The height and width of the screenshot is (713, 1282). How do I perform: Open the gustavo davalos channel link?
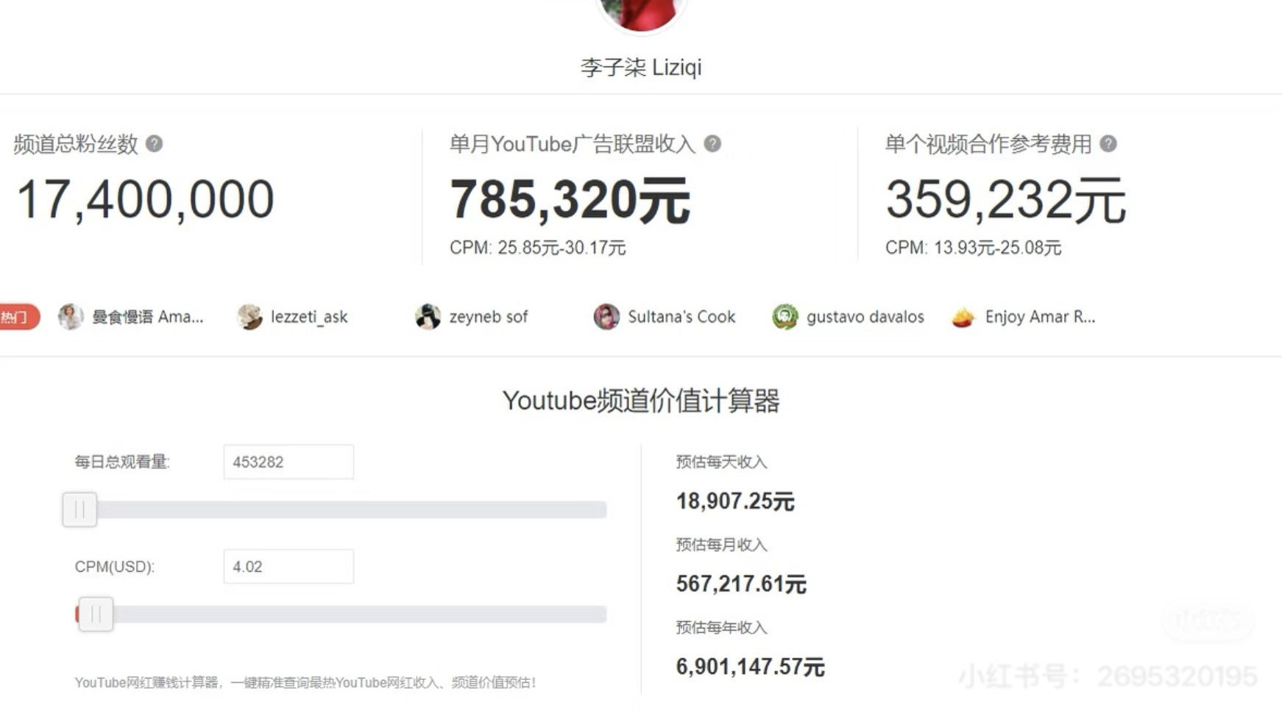point(865,317)
